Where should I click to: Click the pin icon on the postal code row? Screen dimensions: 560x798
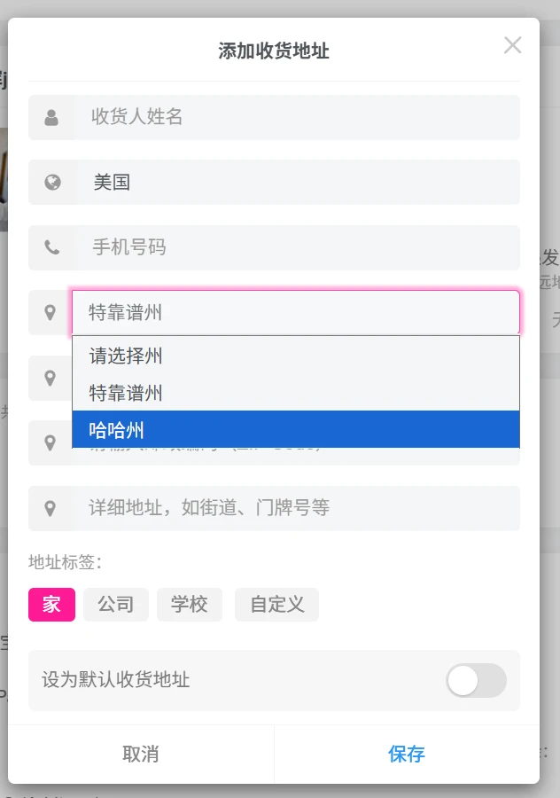click(x=51, y=442)
